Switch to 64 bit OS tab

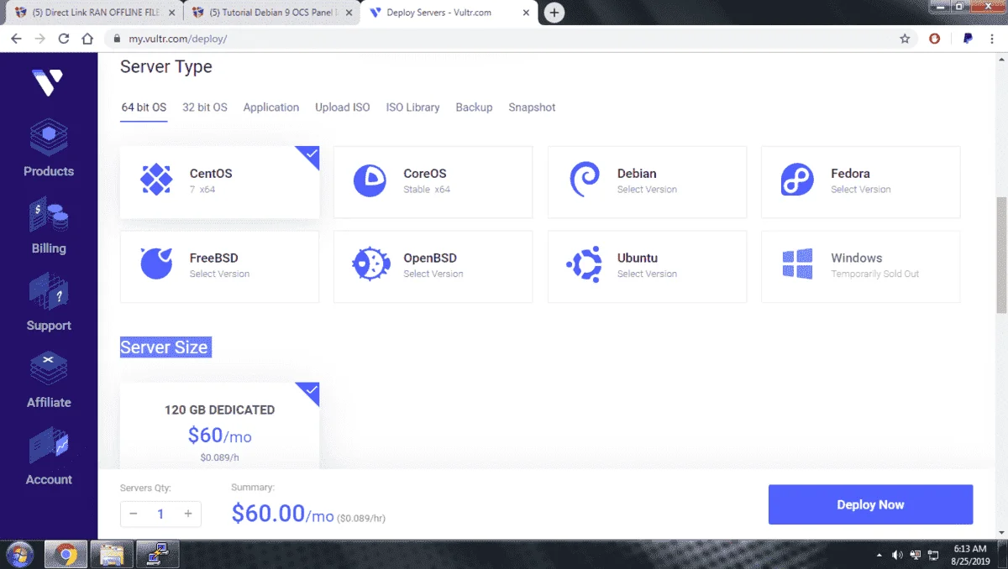click(x=144, y=107)
